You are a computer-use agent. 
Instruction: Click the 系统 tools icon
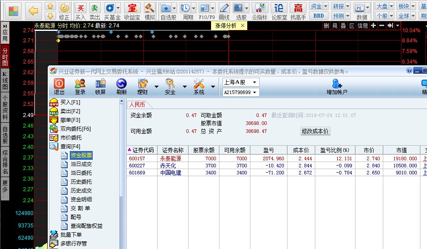point(199,87)
